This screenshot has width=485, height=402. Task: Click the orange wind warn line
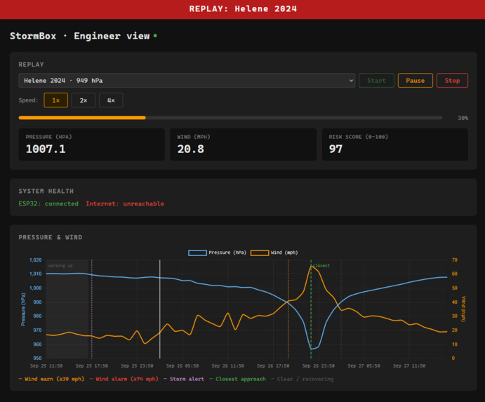(288, 309)
